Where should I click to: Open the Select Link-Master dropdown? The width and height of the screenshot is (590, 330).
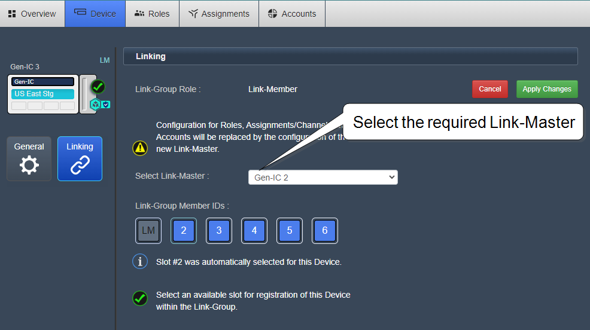pos(323,178)
